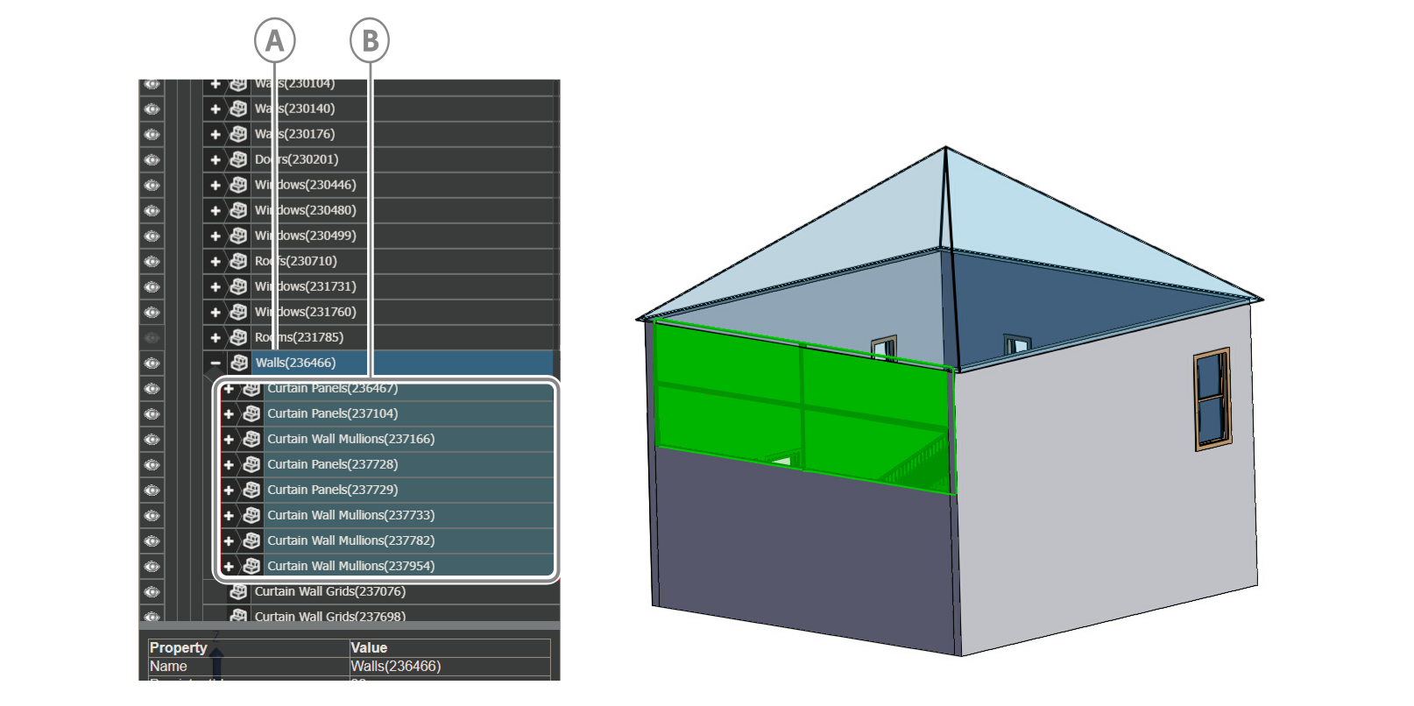This screenshot has width=1414, height=706.
Task: Expand Curtain Wall Mullions(237782) node
Action: pyautogui.click(x=229, y=540)
